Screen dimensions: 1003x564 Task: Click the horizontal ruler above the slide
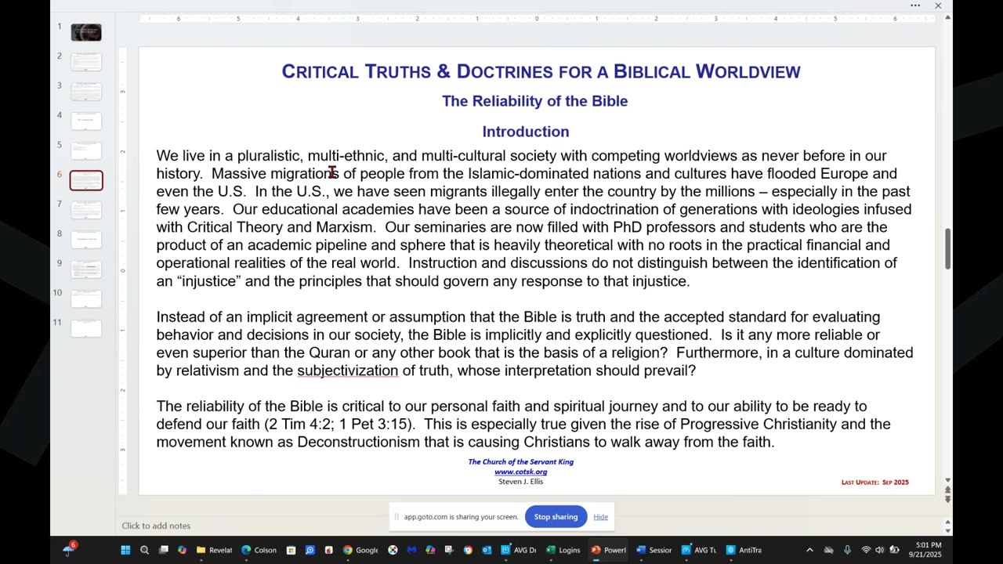tap(537, 18)
